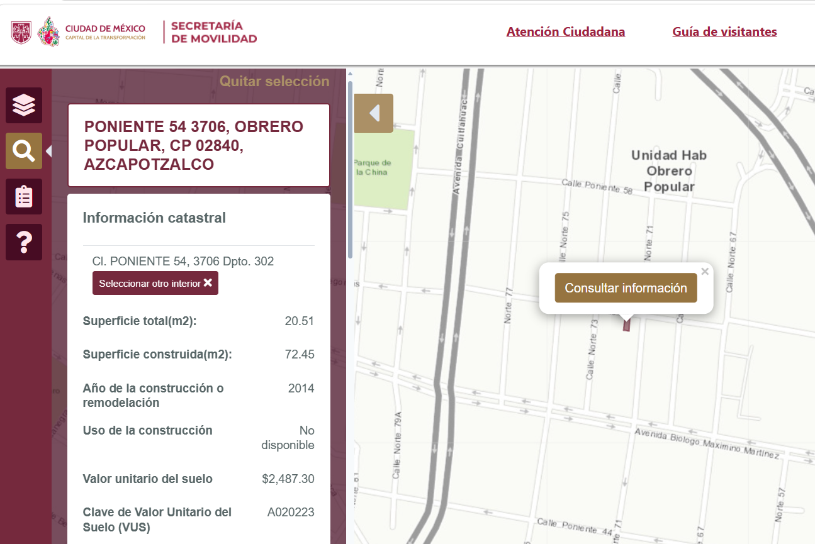This screenshot has width=815, height=544.
Task: Click the side panel vertical scrollbar
Action: tap(351, 170)
